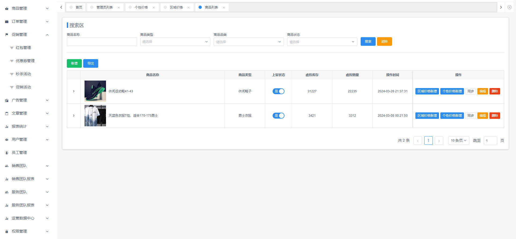Click the 搜索 button
This screenshot has height=239, width=516.
pyautogui.click(x=368, y=41)
